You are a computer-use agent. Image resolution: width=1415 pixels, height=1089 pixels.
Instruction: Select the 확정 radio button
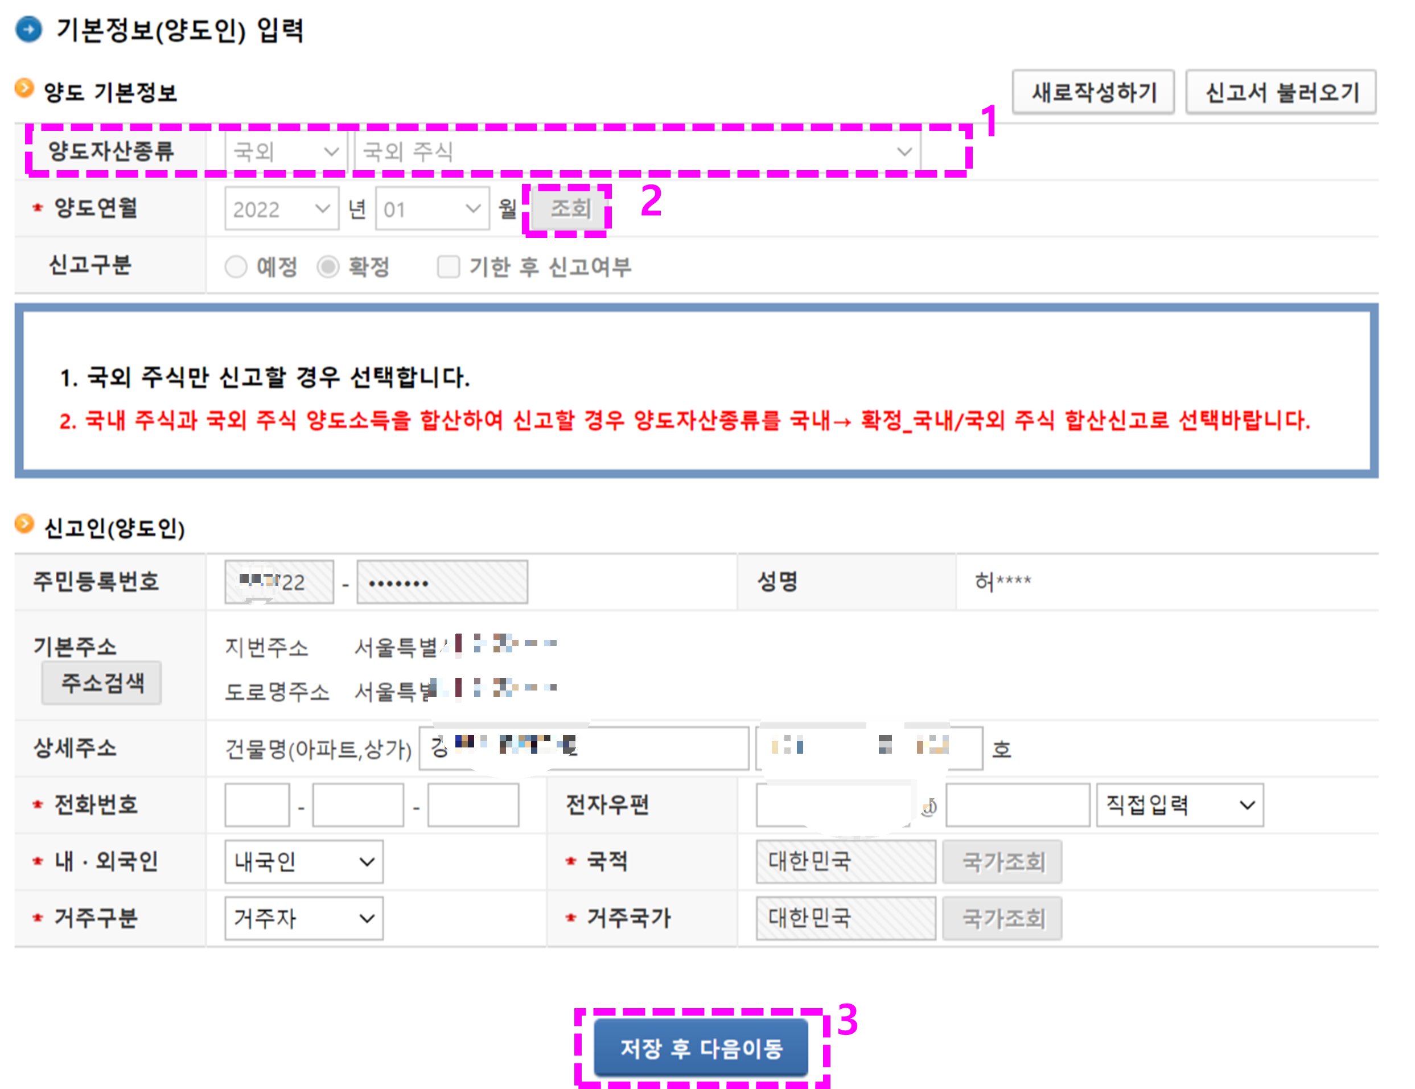tap(328, 267)
